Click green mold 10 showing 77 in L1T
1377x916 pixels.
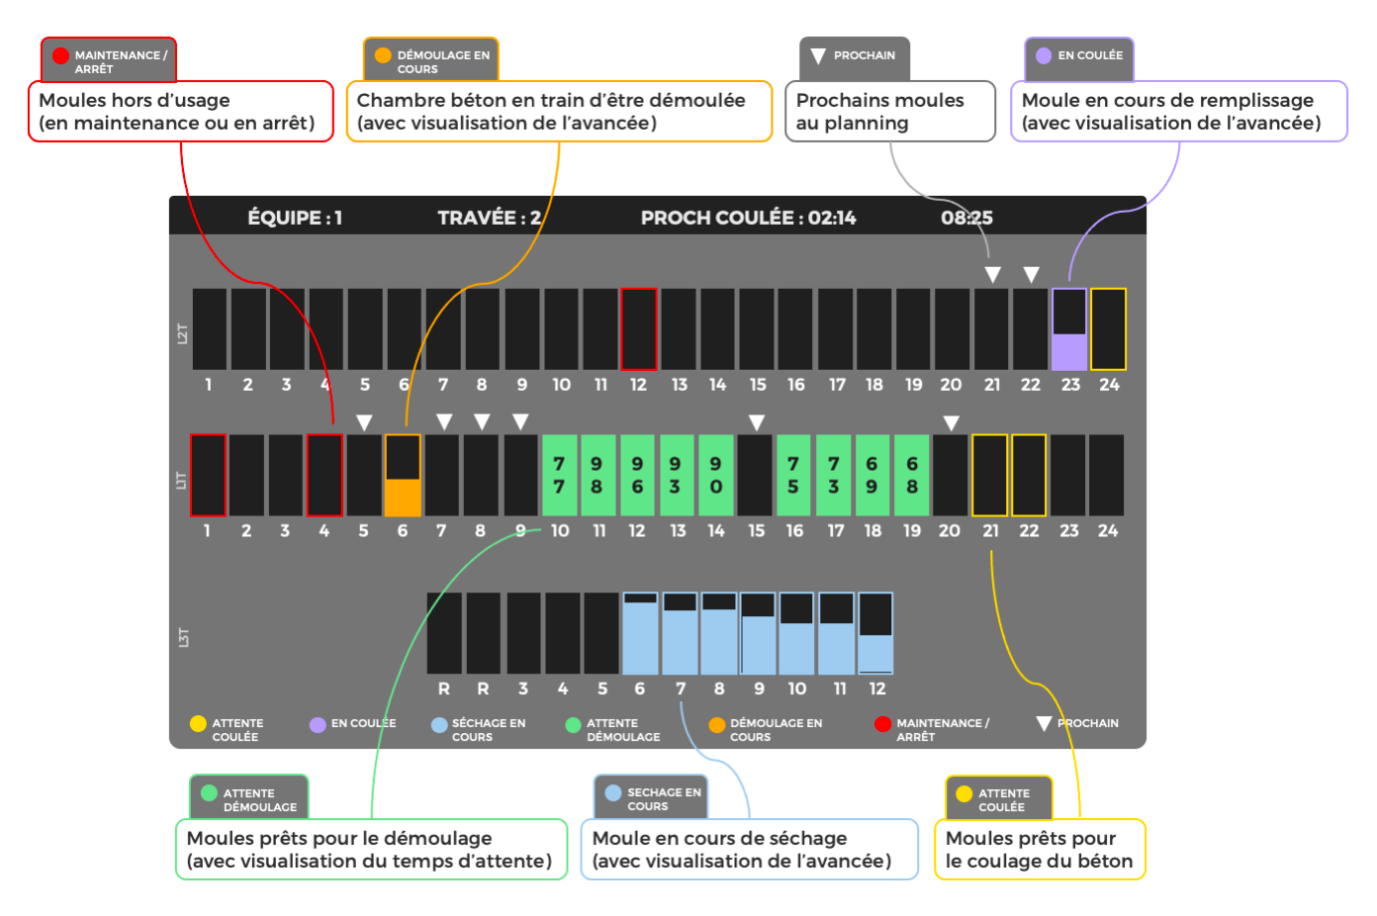[560, 476]
